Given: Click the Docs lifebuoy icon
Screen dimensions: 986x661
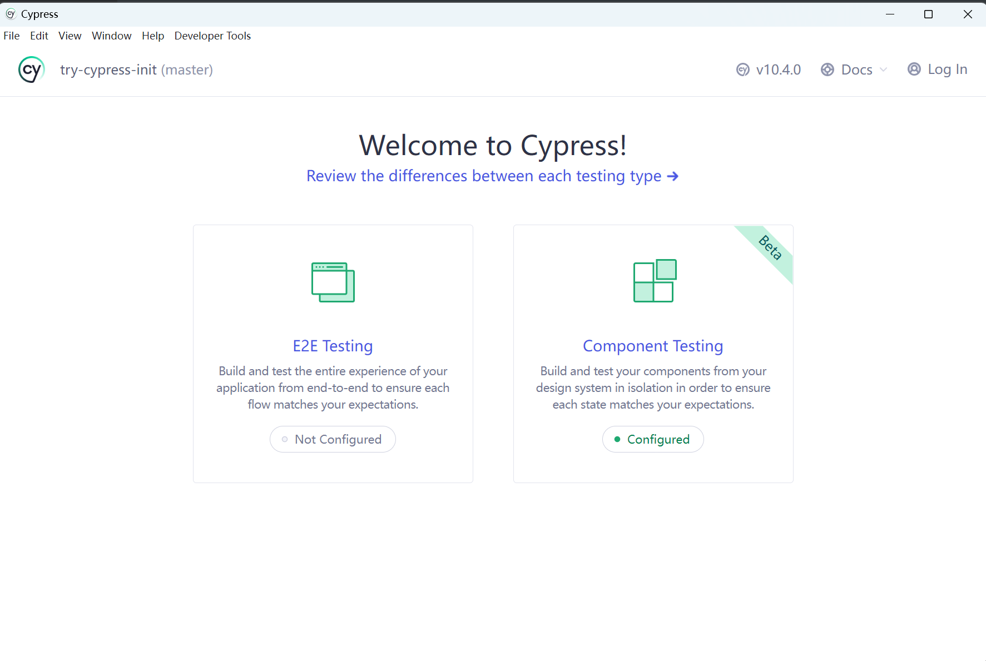Looking at the screenshot, I should pos(828,69).
